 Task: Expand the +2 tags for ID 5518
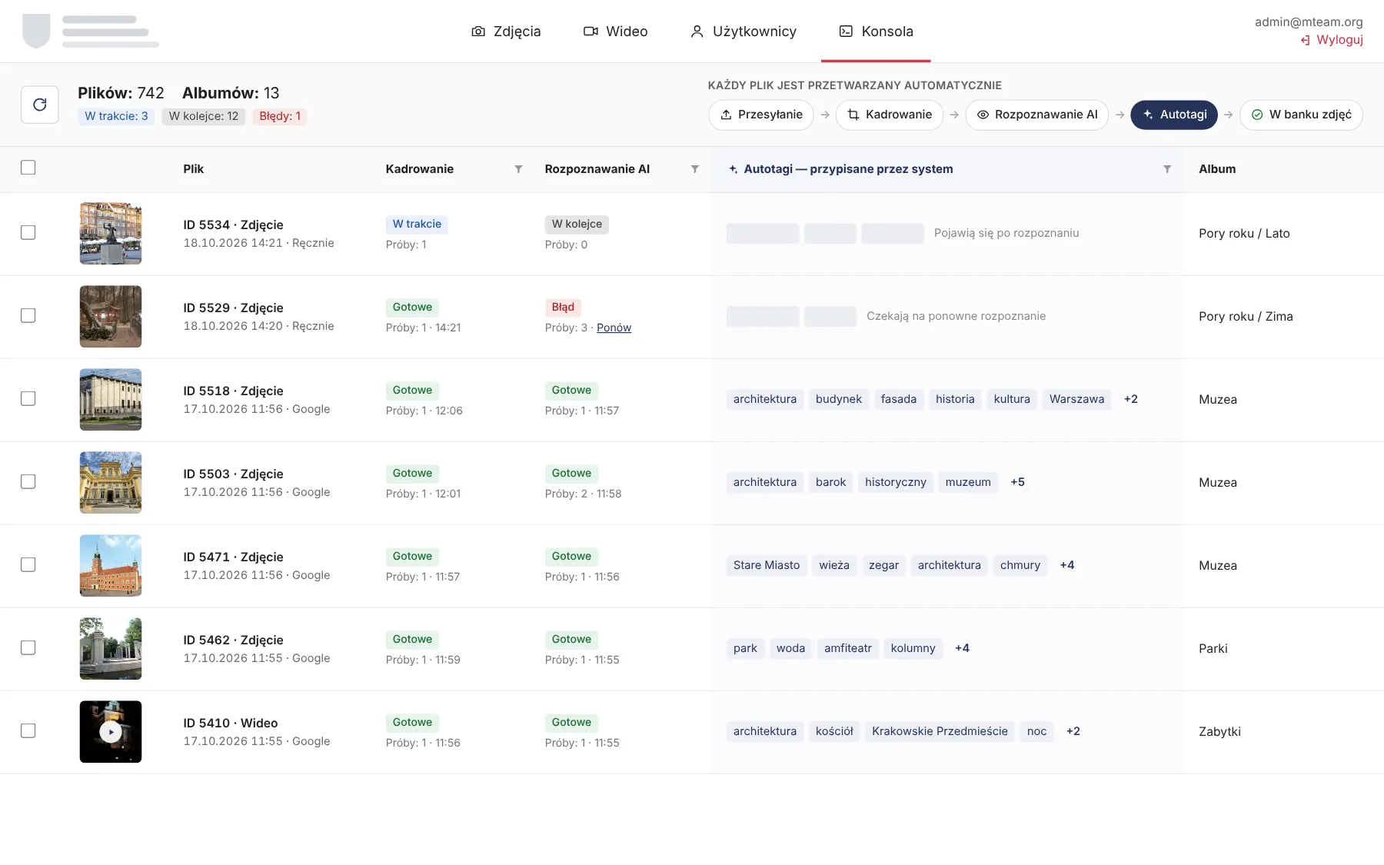click(x=1130, y=399)
